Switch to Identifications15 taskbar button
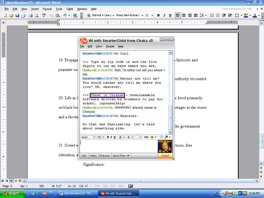264x198 pixels. tap(76, 193)
